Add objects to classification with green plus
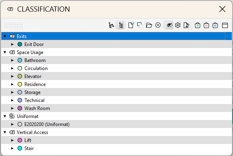Screen dimensions: 233x156 click(x=197, y=25)
